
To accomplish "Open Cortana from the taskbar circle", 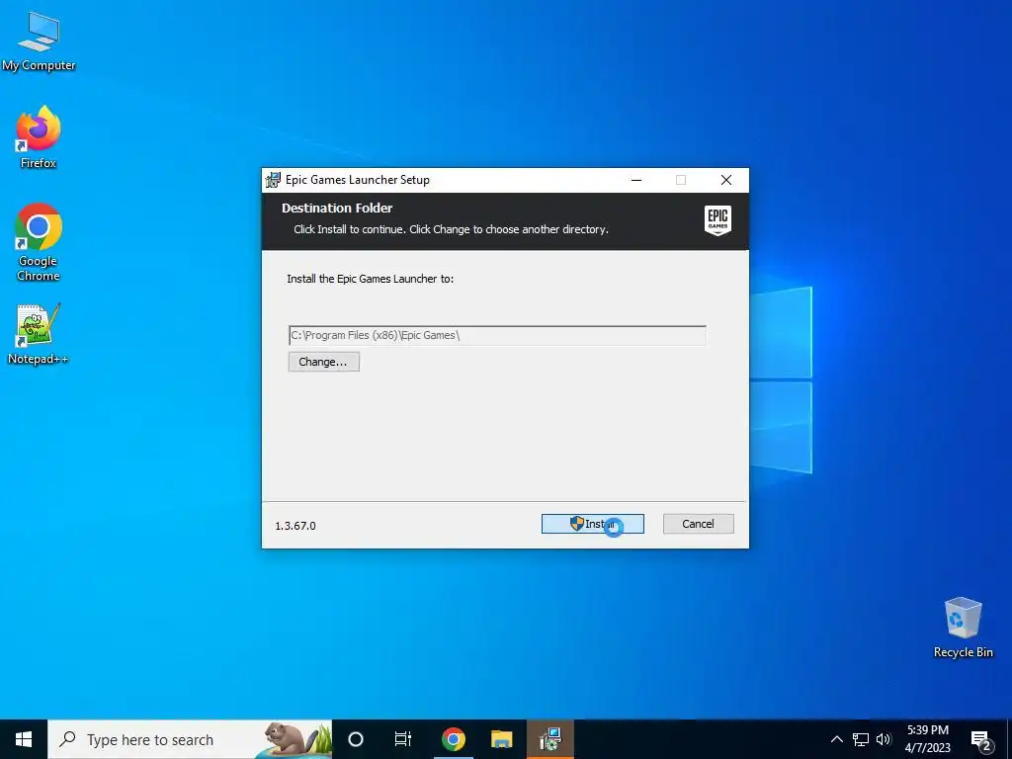I will point(356,739).
